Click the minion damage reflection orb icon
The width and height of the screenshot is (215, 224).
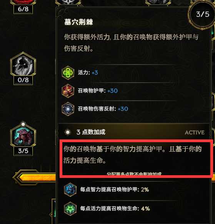[x=68, y=109]
